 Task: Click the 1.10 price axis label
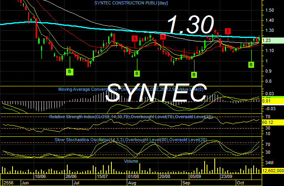click(269, 51)
